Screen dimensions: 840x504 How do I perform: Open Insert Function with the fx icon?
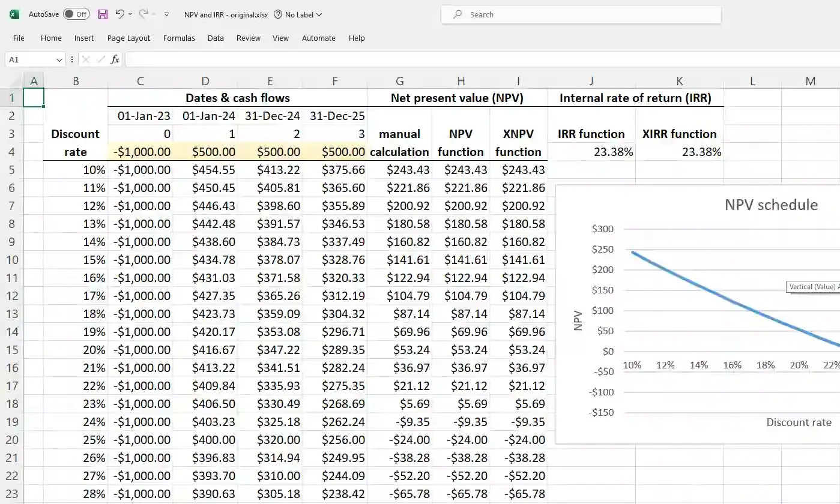115,59
